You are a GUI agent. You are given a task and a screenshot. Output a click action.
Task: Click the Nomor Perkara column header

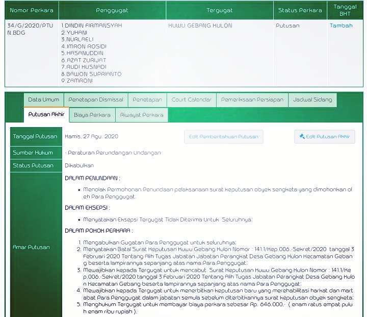coord(32,10)
